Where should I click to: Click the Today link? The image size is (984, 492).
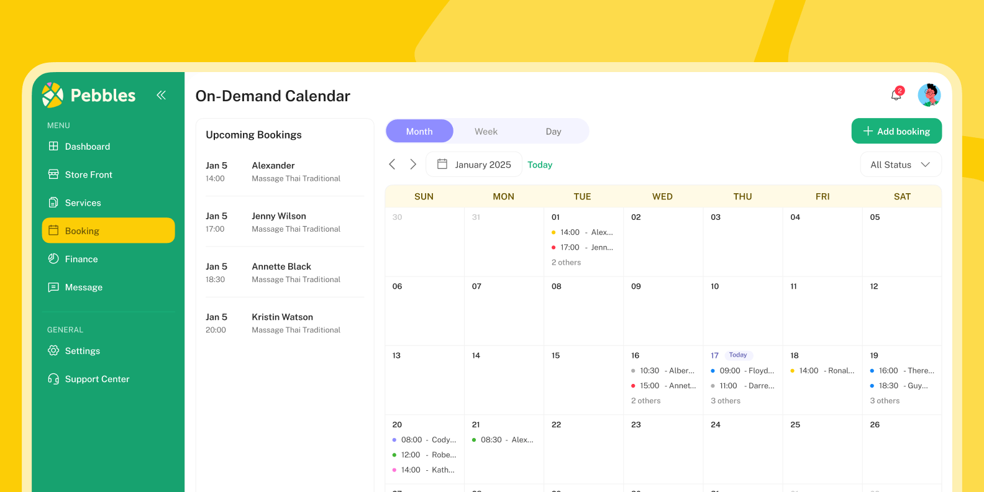540,165
